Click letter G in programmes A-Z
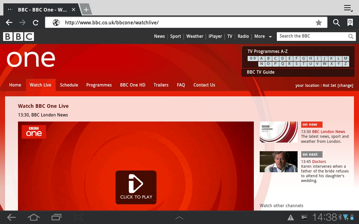Viewport: 359px width, 224px height. coord(303,59)
